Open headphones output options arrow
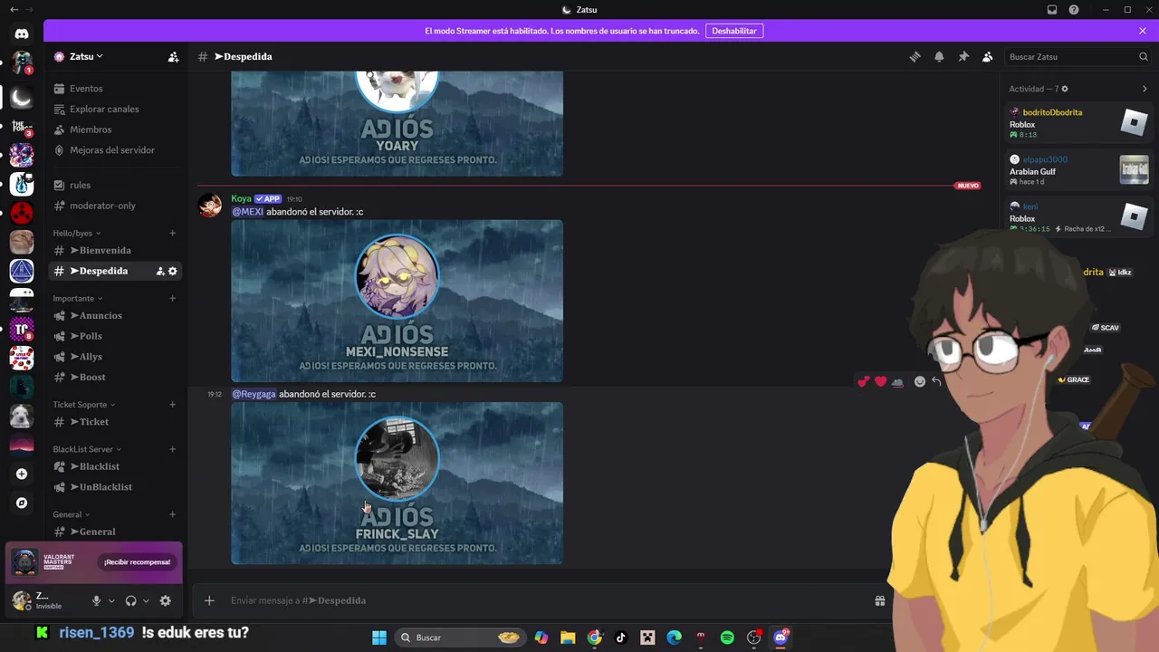The image size is (1159, 652). [146, 600]
